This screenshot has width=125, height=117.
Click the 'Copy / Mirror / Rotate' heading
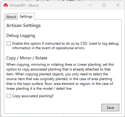[27, 58]
